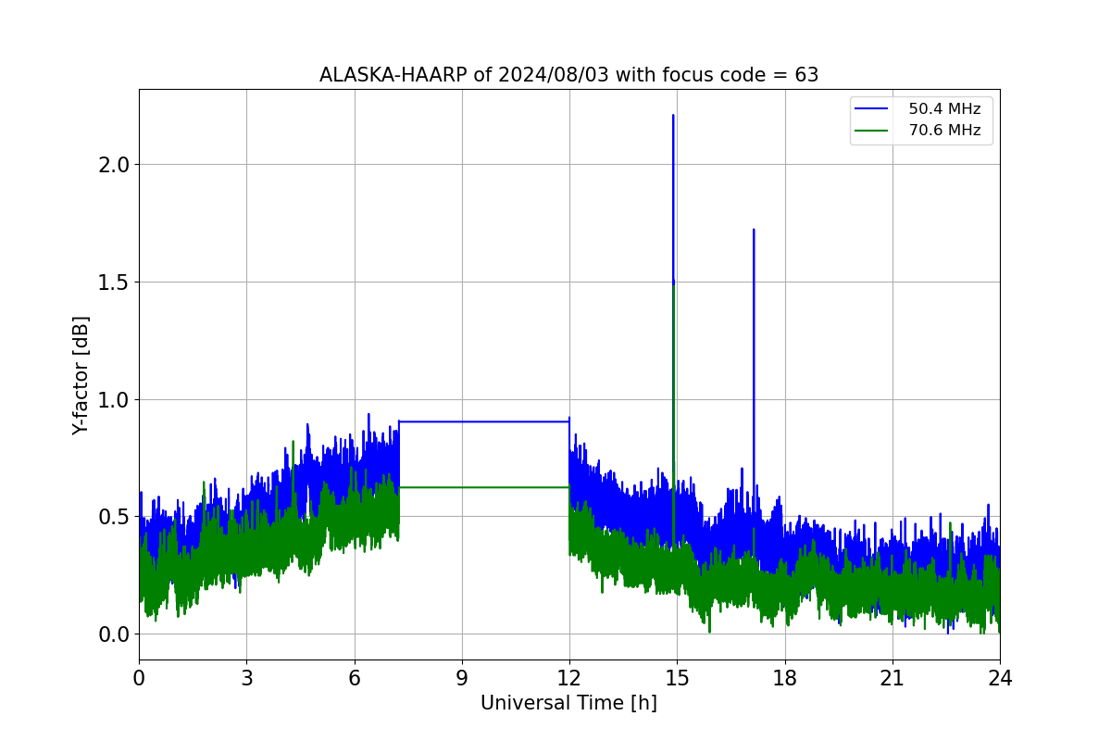Click the x-axis tick label 9
1111x741 pixels.
click(x=462, y=678)
